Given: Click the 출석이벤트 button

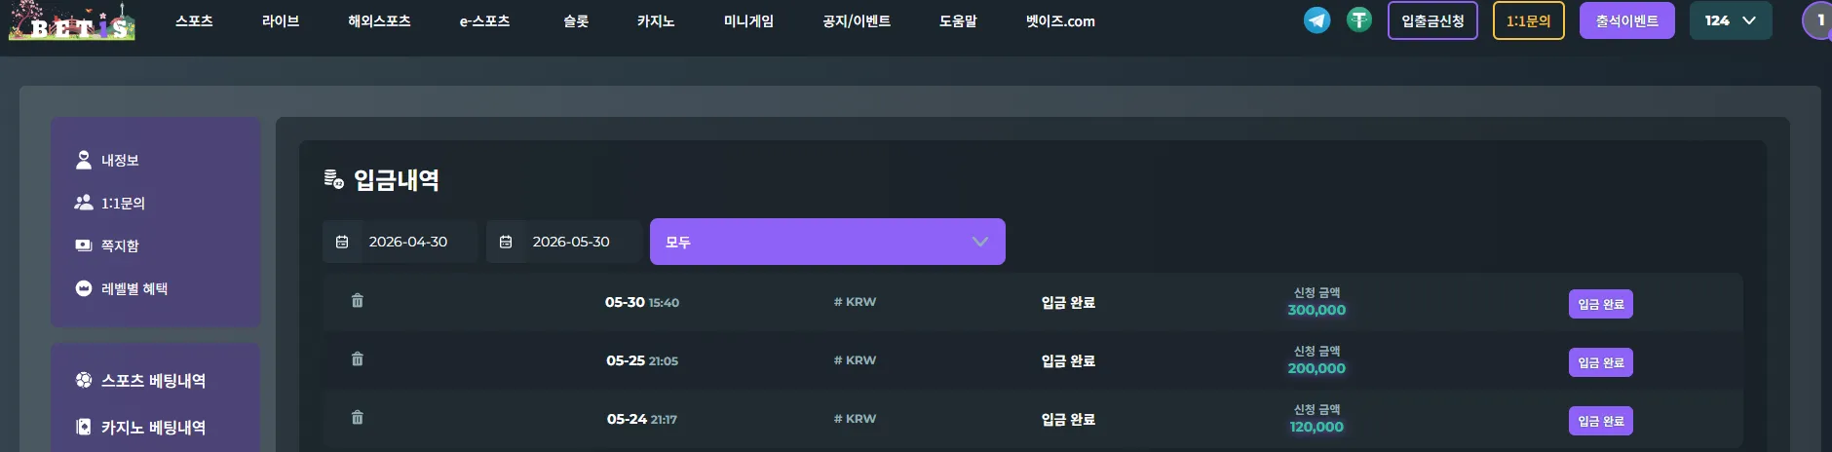Looking at the screenshot, I should pos(1627,20).
